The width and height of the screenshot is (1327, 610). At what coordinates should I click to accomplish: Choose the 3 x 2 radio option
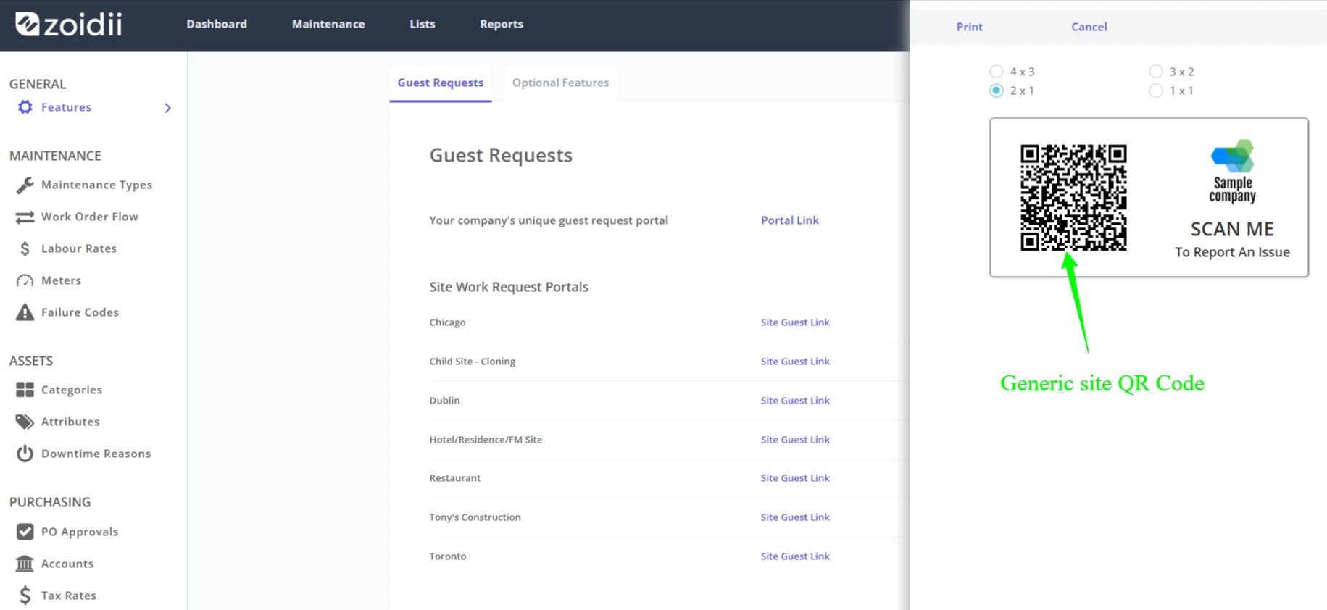1156,72
